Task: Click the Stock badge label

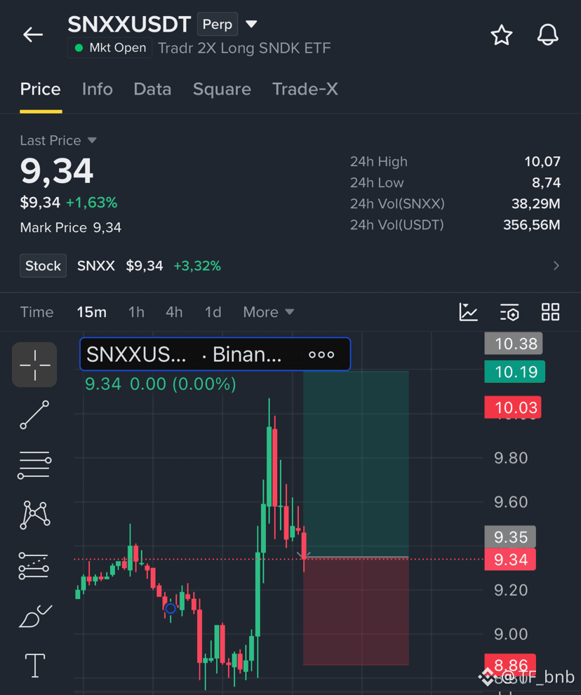Action: [x=43, y=266]
